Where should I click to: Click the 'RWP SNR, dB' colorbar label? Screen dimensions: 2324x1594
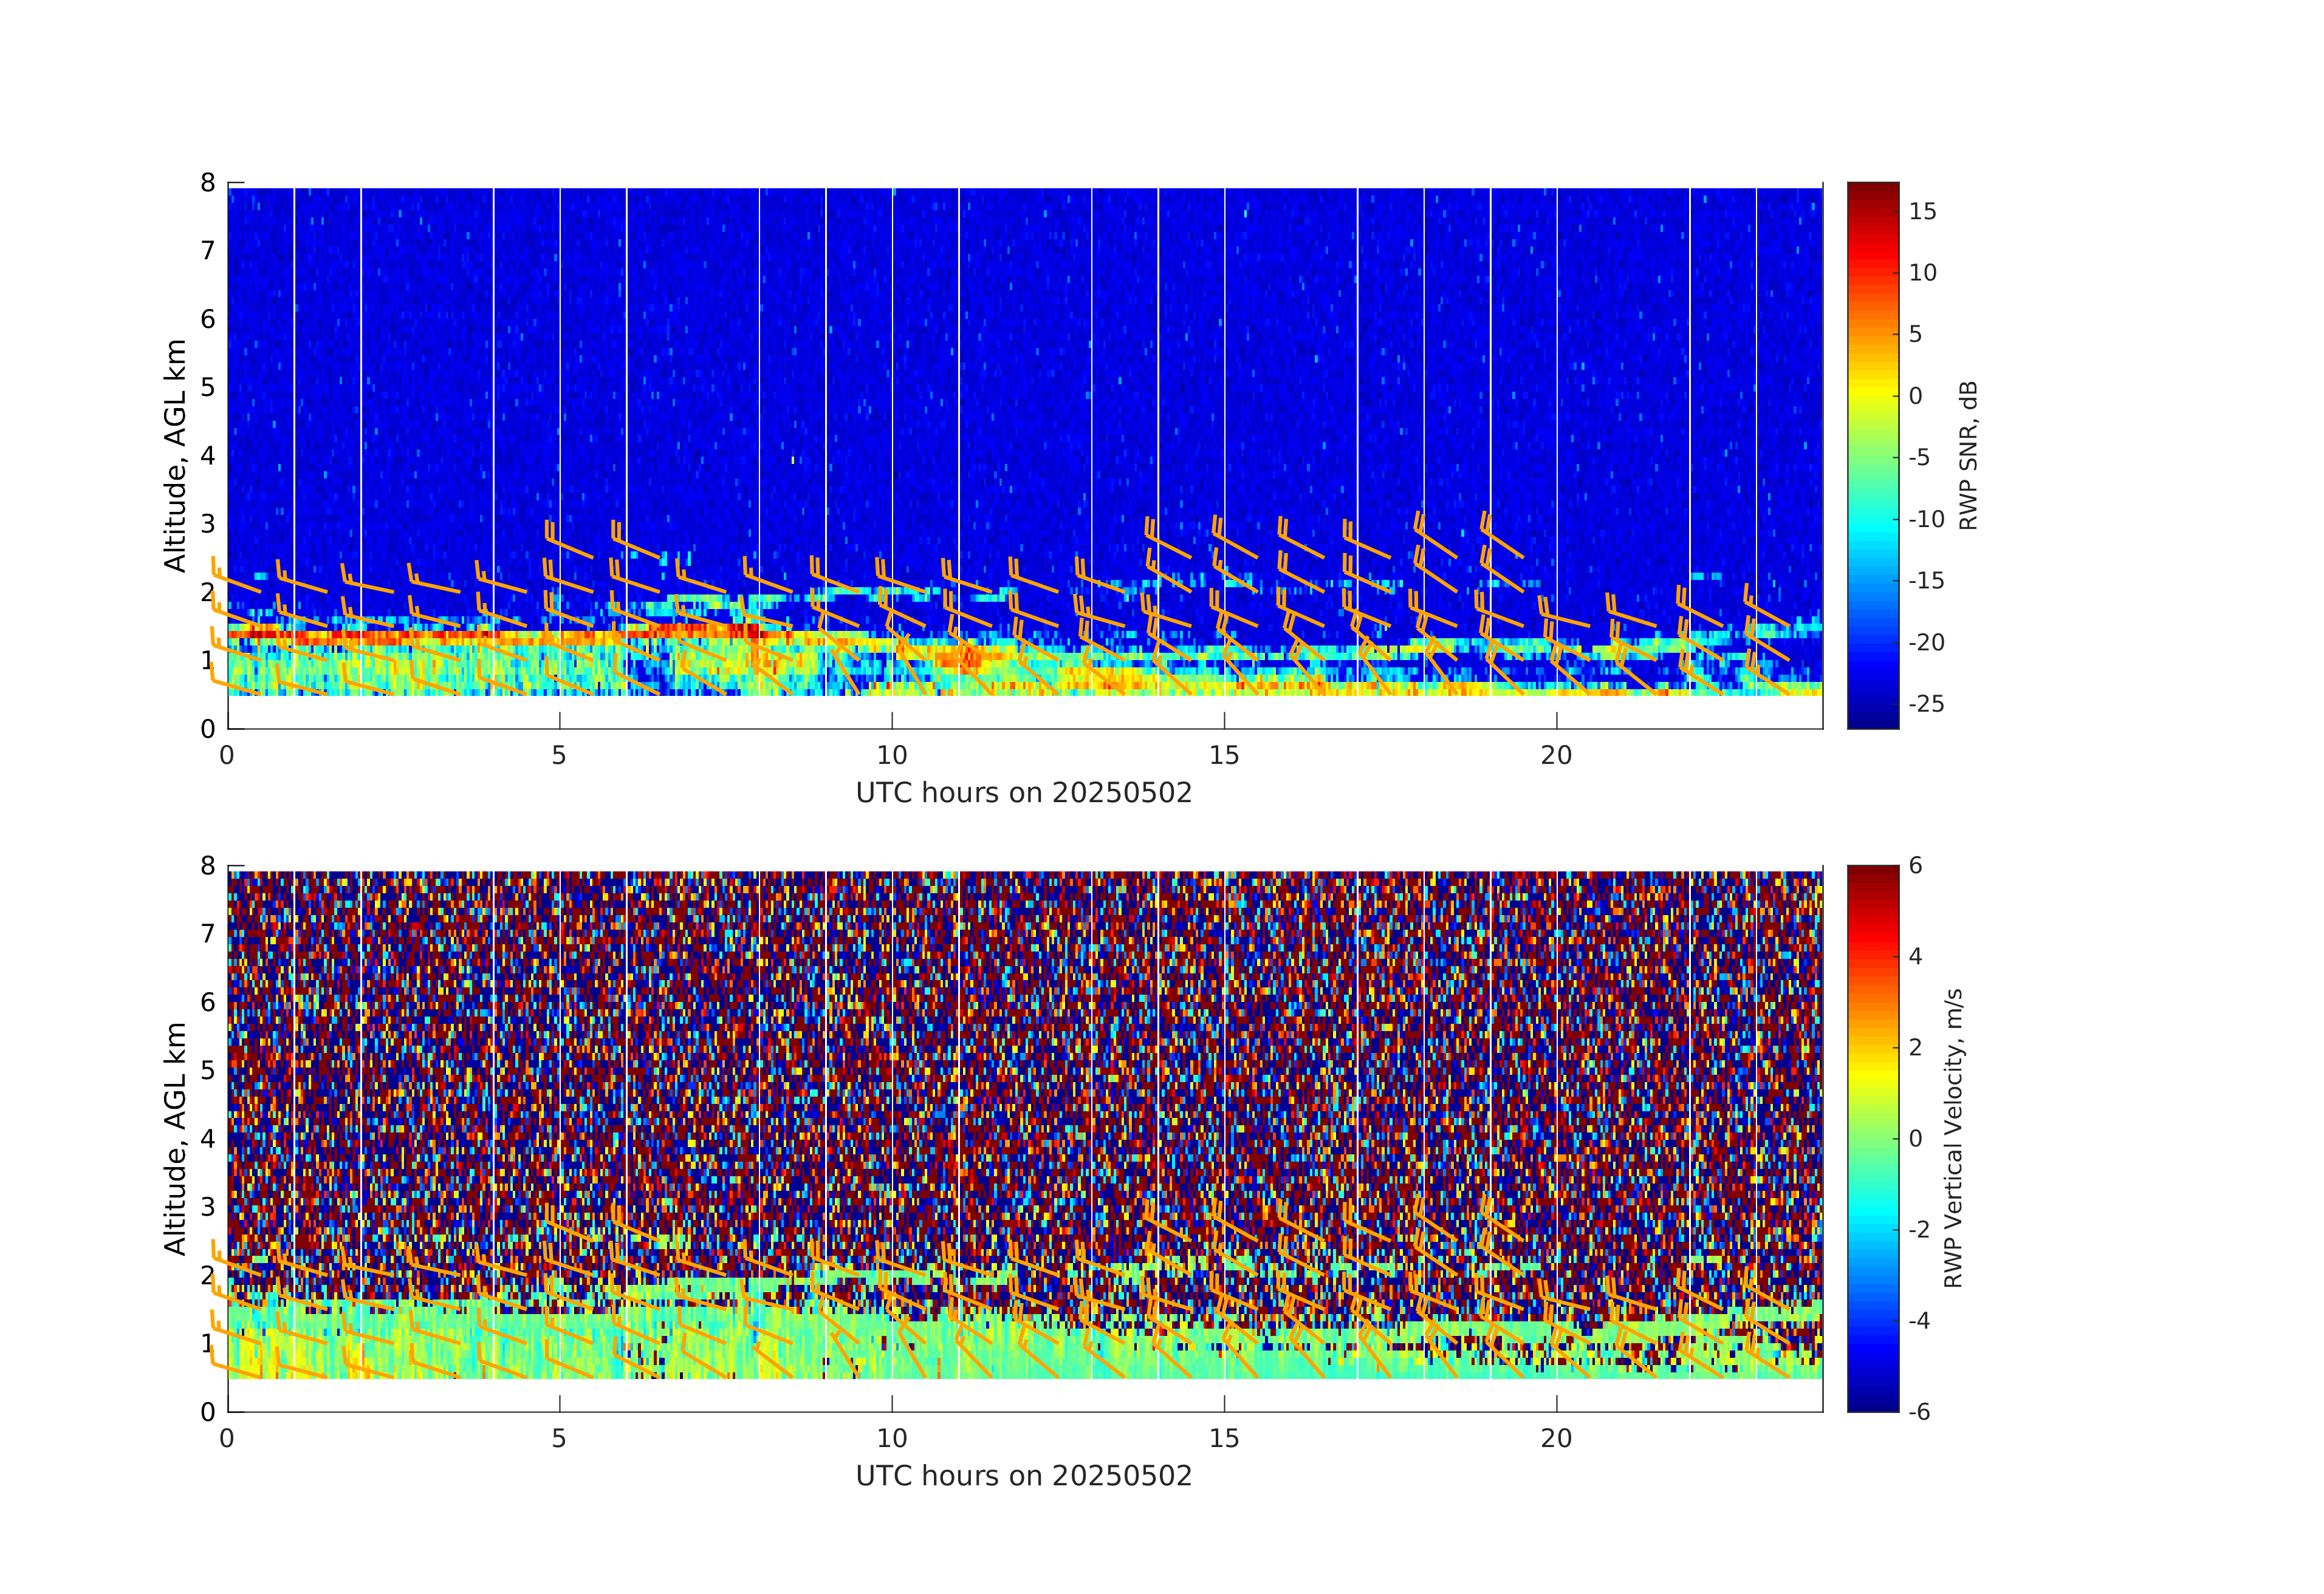click(x=1968, y=455)
